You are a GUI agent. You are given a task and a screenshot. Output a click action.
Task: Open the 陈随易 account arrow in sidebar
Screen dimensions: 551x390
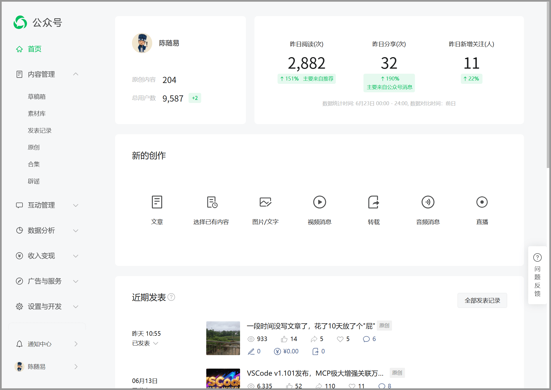click(76, 367)
